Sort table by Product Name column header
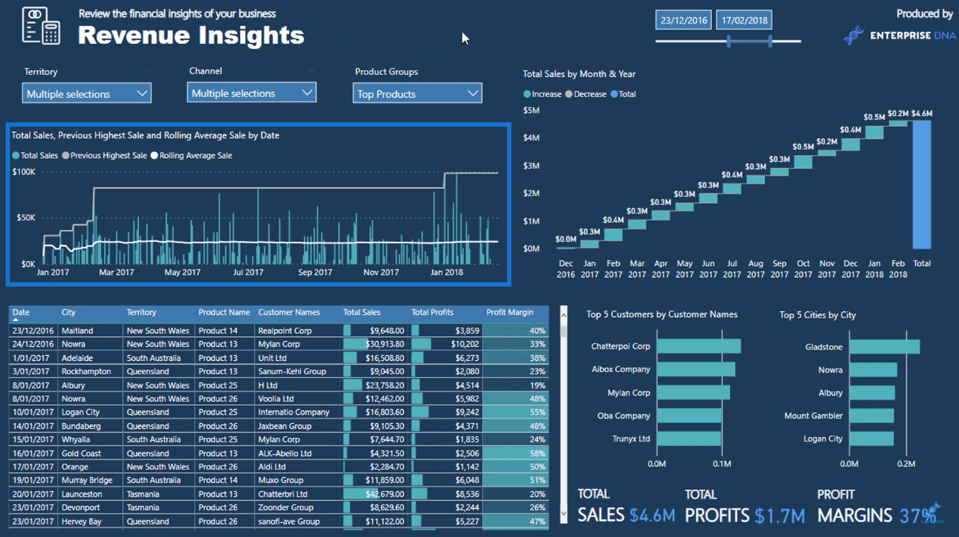This screenshot has height=537, width=959. pyautogui.click(x=224, y=312)
